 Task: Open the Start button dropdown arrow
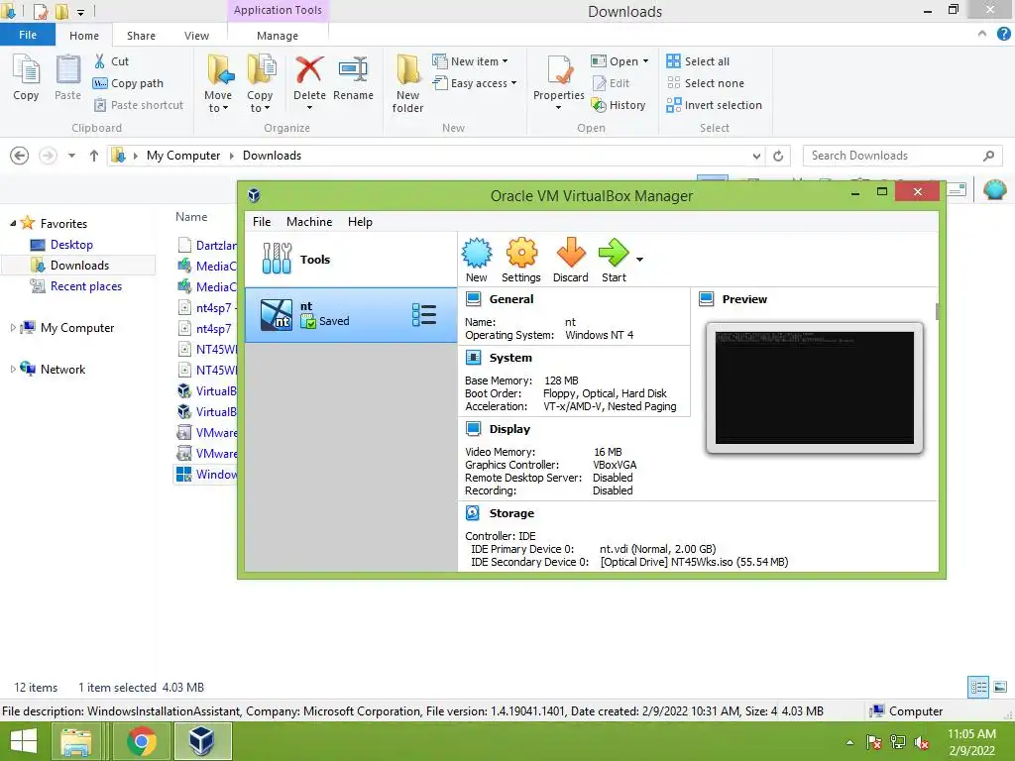click(x=639, y=260)
